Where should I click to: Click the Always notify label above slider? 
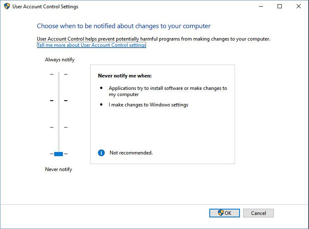[x=60, y=60]
